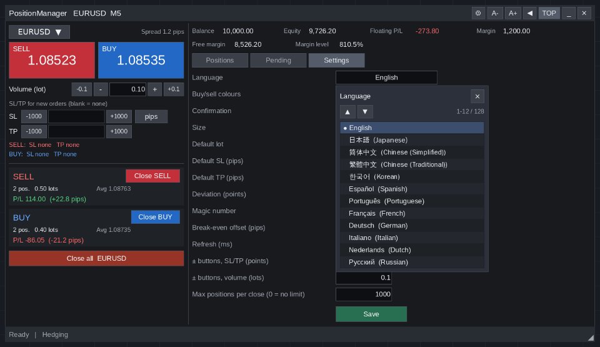Click the volume lot field showing 0.10
600x347 pixels.
click(127, 89)
